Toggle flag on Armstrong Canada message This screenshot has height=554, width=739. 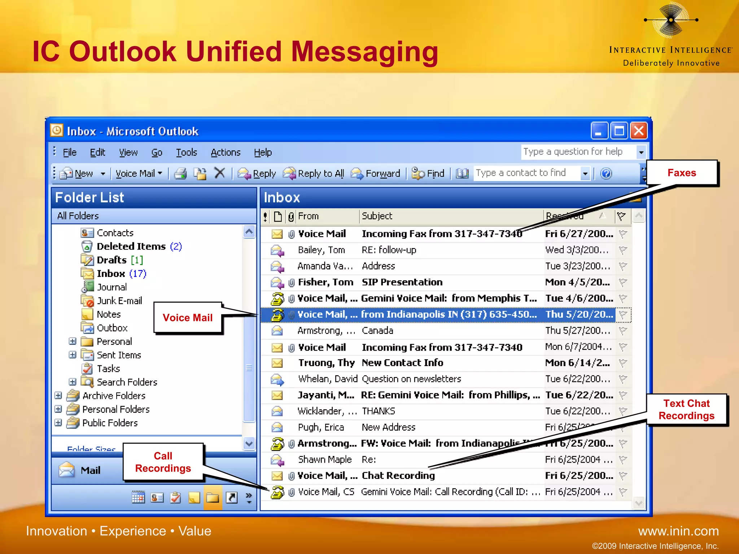point(623,330)
